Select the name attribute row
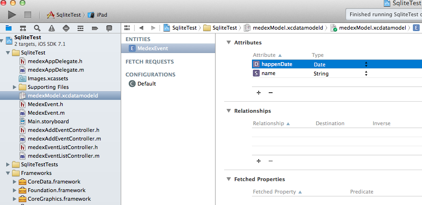Screen dimensions: 422x205 [337, 73]
